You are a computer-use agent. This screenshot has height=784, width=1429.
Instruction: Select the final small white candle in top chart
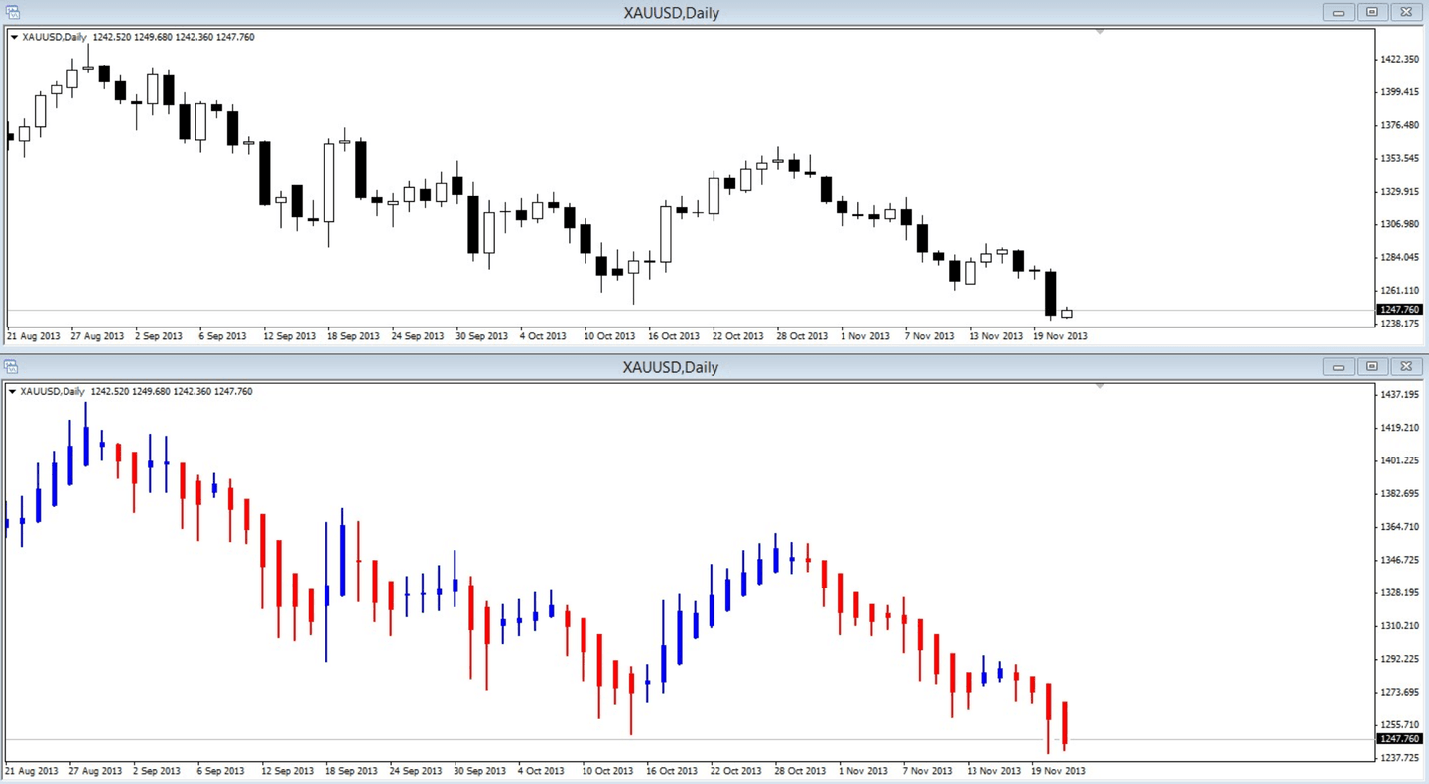1067,313
